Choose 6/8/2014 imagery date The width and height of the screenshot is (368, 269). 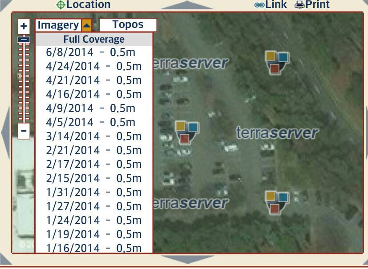pos(90,52)
